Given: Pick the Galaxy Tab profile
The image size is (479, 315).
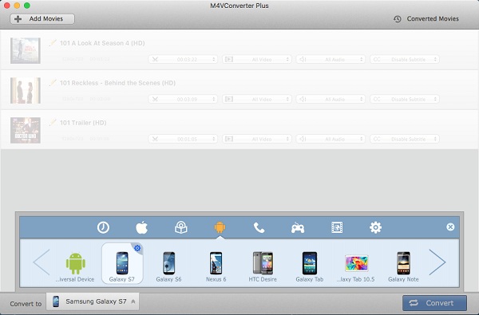Looking at the screenshot, I should coord(310,266).
